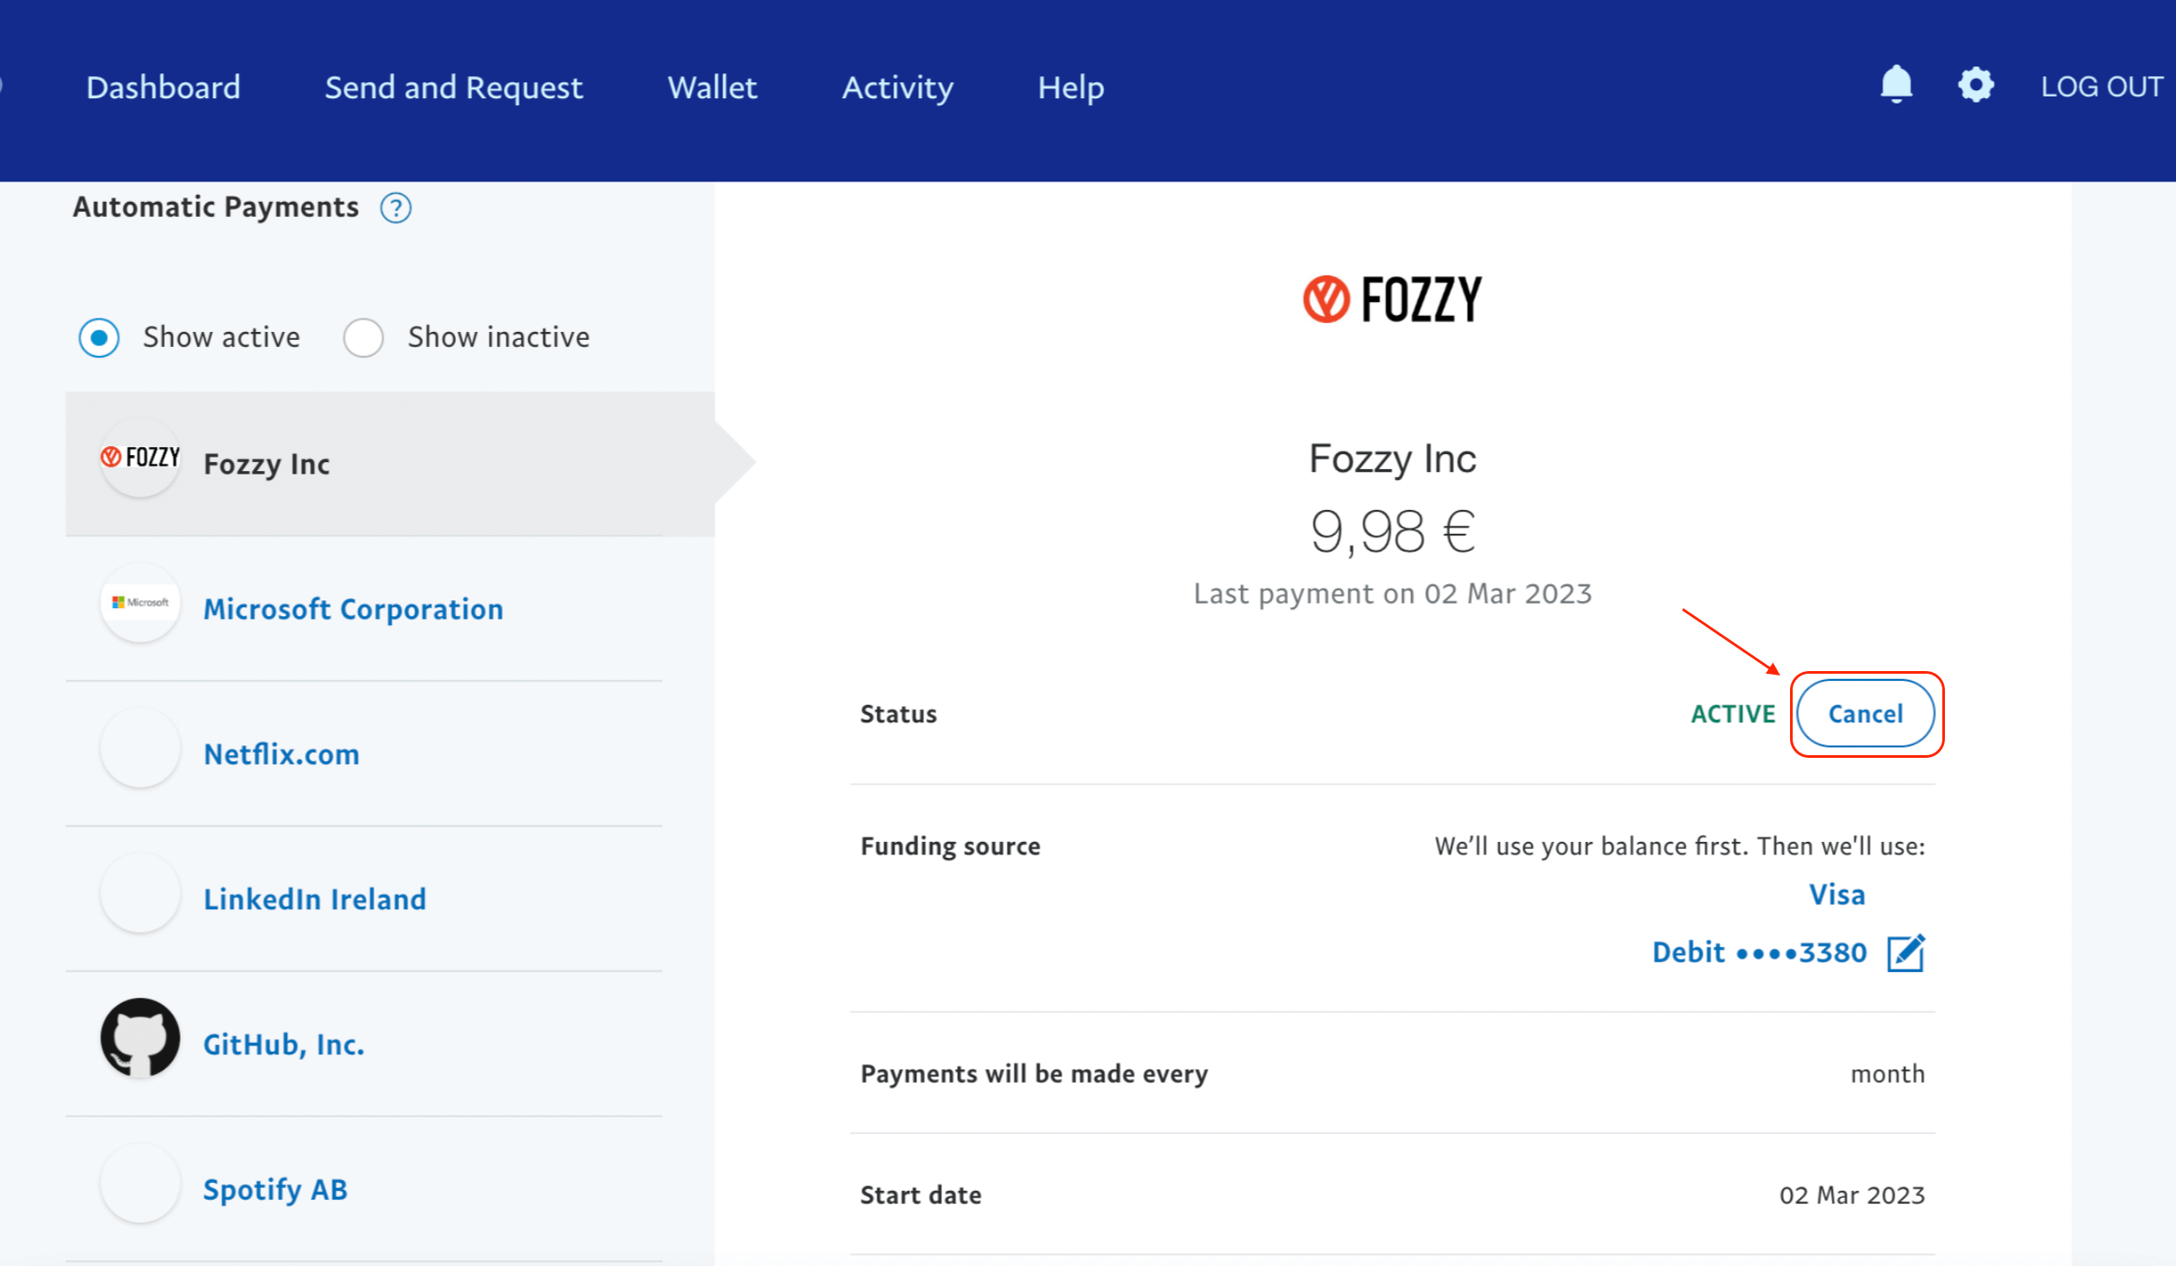Click LOG OUT in the header
This screenshot has height=1266, width=2176.
[2102, 87]
